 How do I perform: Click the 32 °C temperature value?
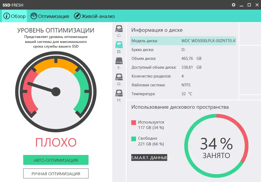click(x=187, y=94)
